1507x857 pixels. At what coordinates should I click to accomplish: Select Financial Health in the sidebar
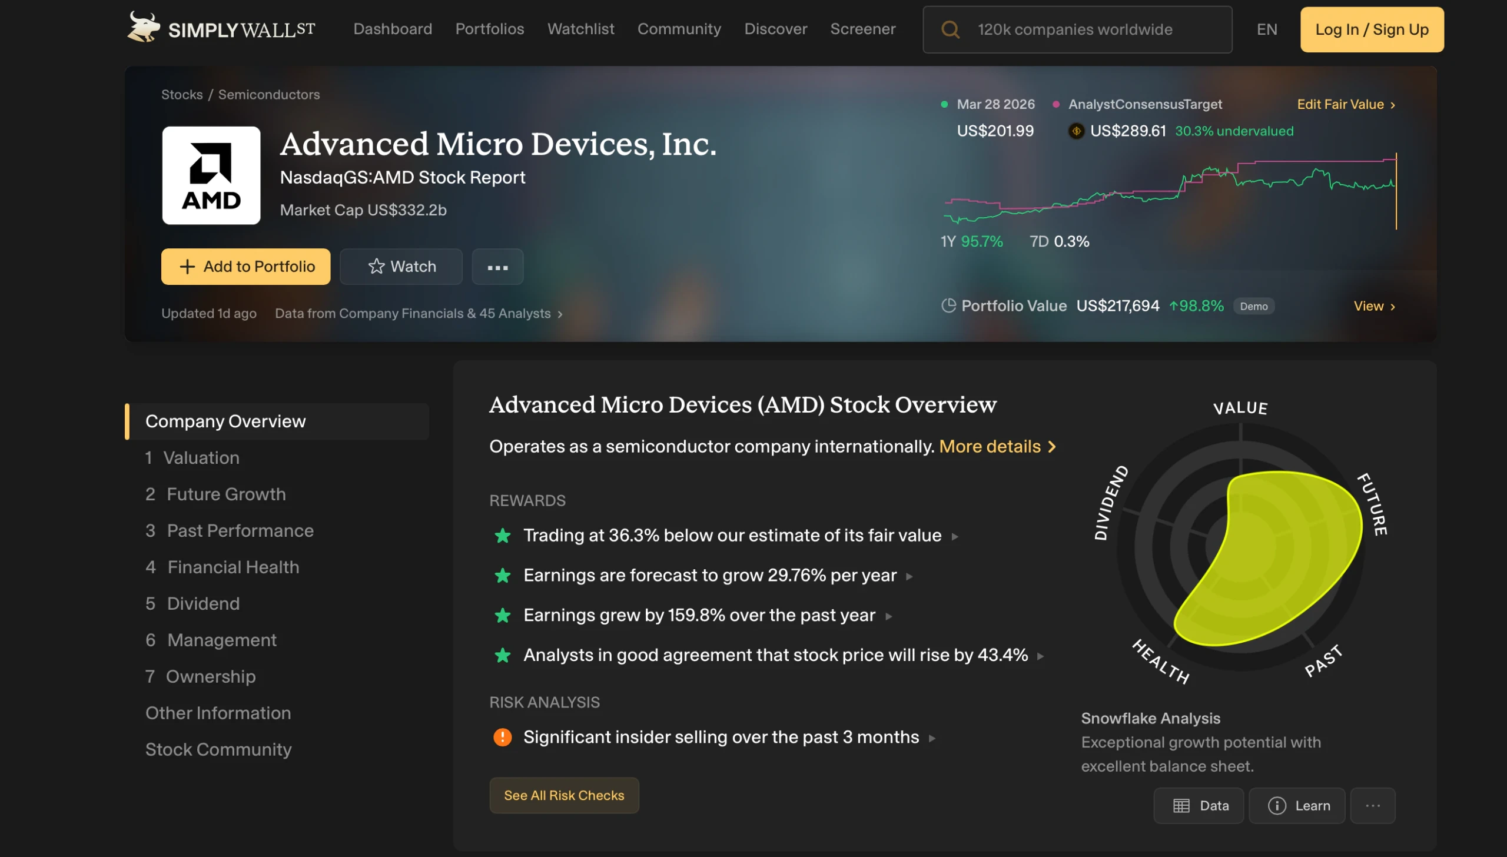(x=233, y=567)
